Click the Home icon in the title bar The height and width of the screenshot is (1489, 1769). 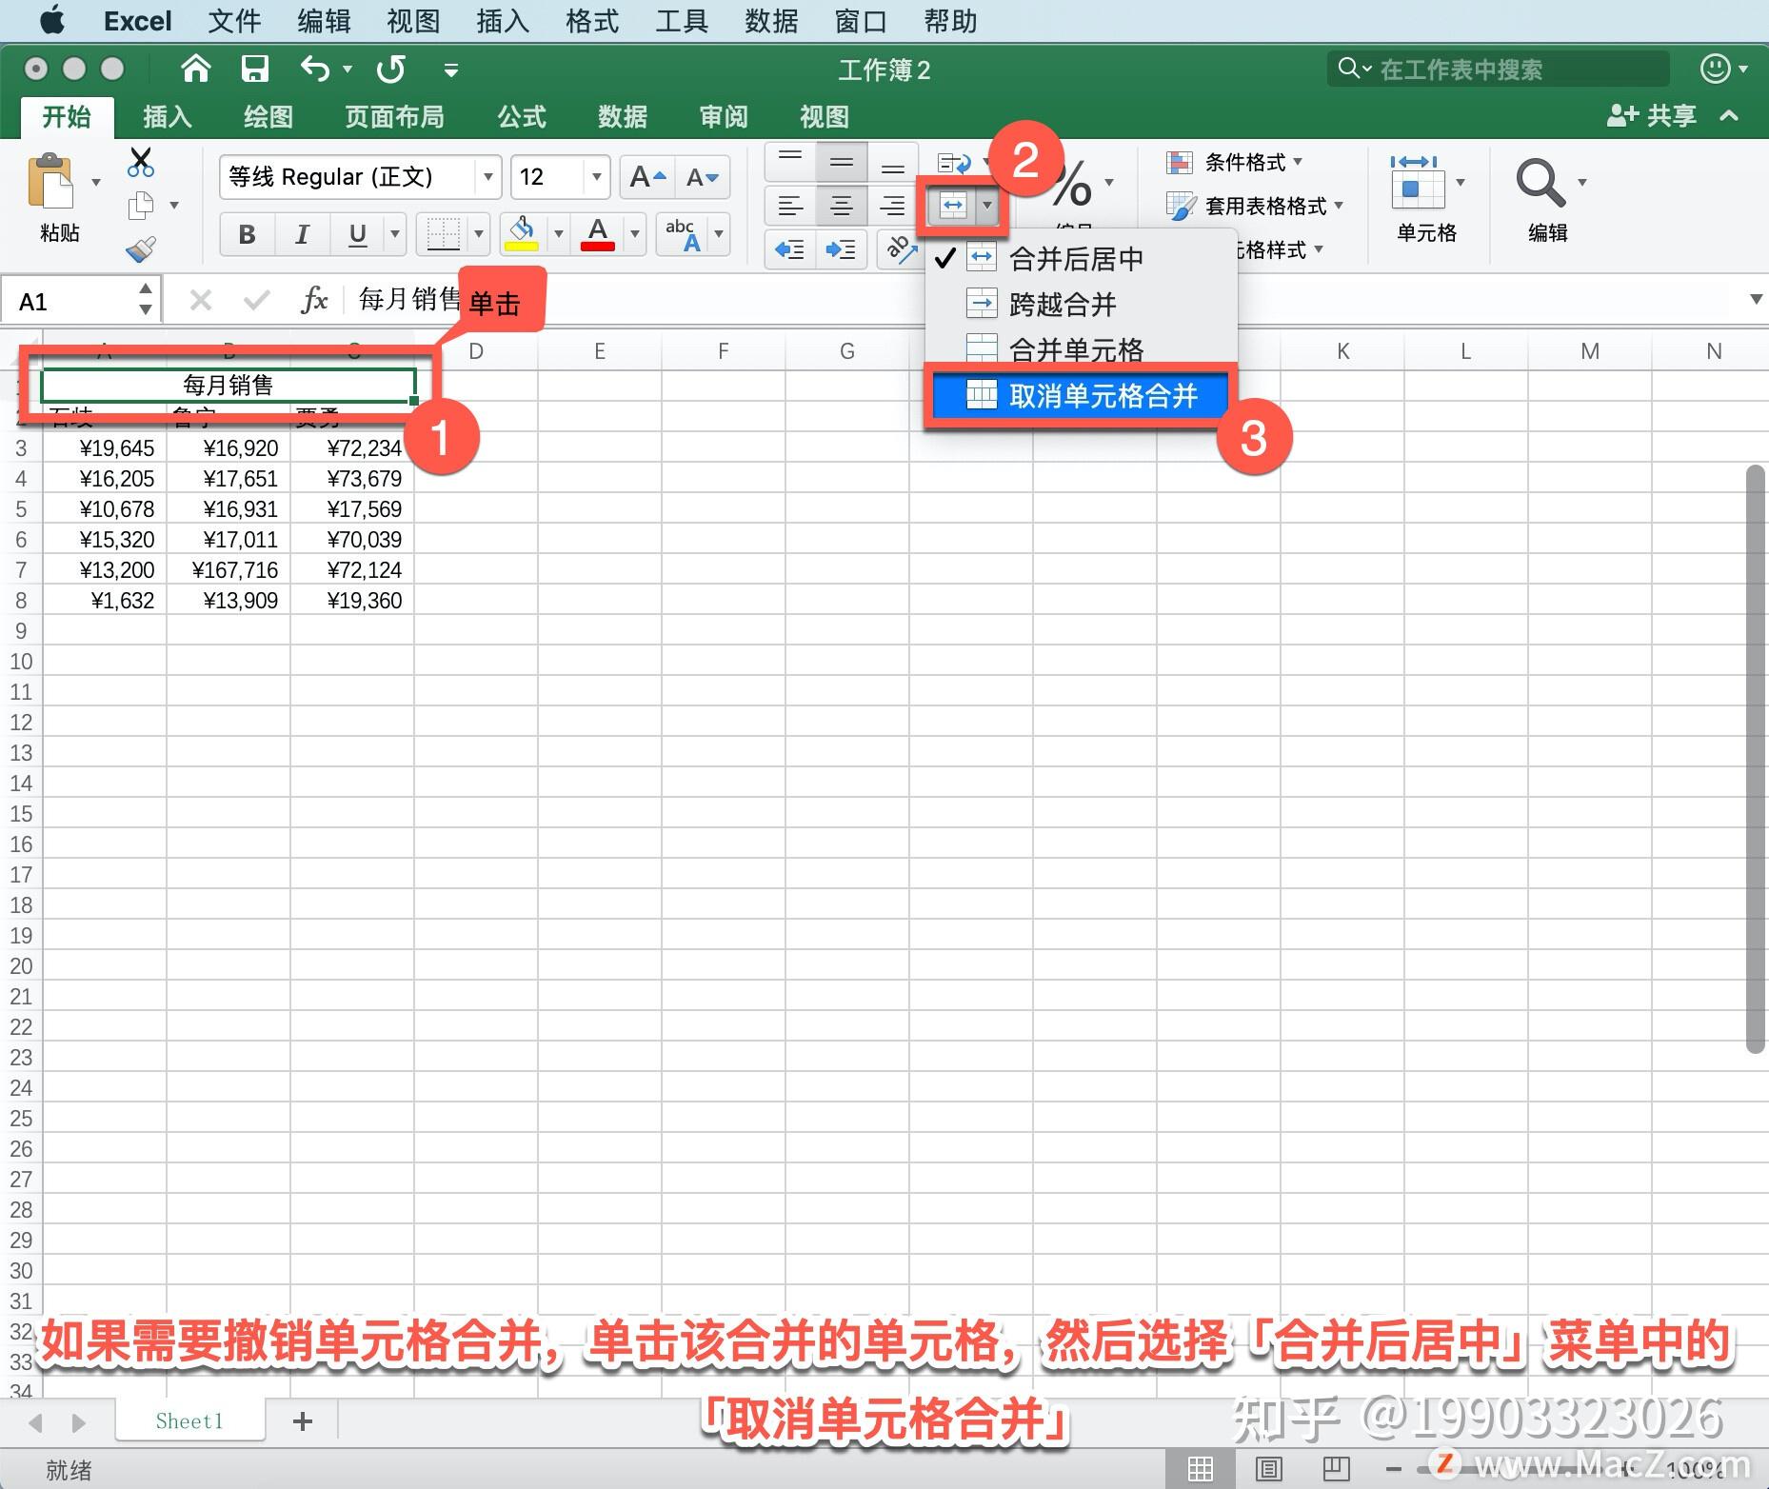(x=195, y=69)
